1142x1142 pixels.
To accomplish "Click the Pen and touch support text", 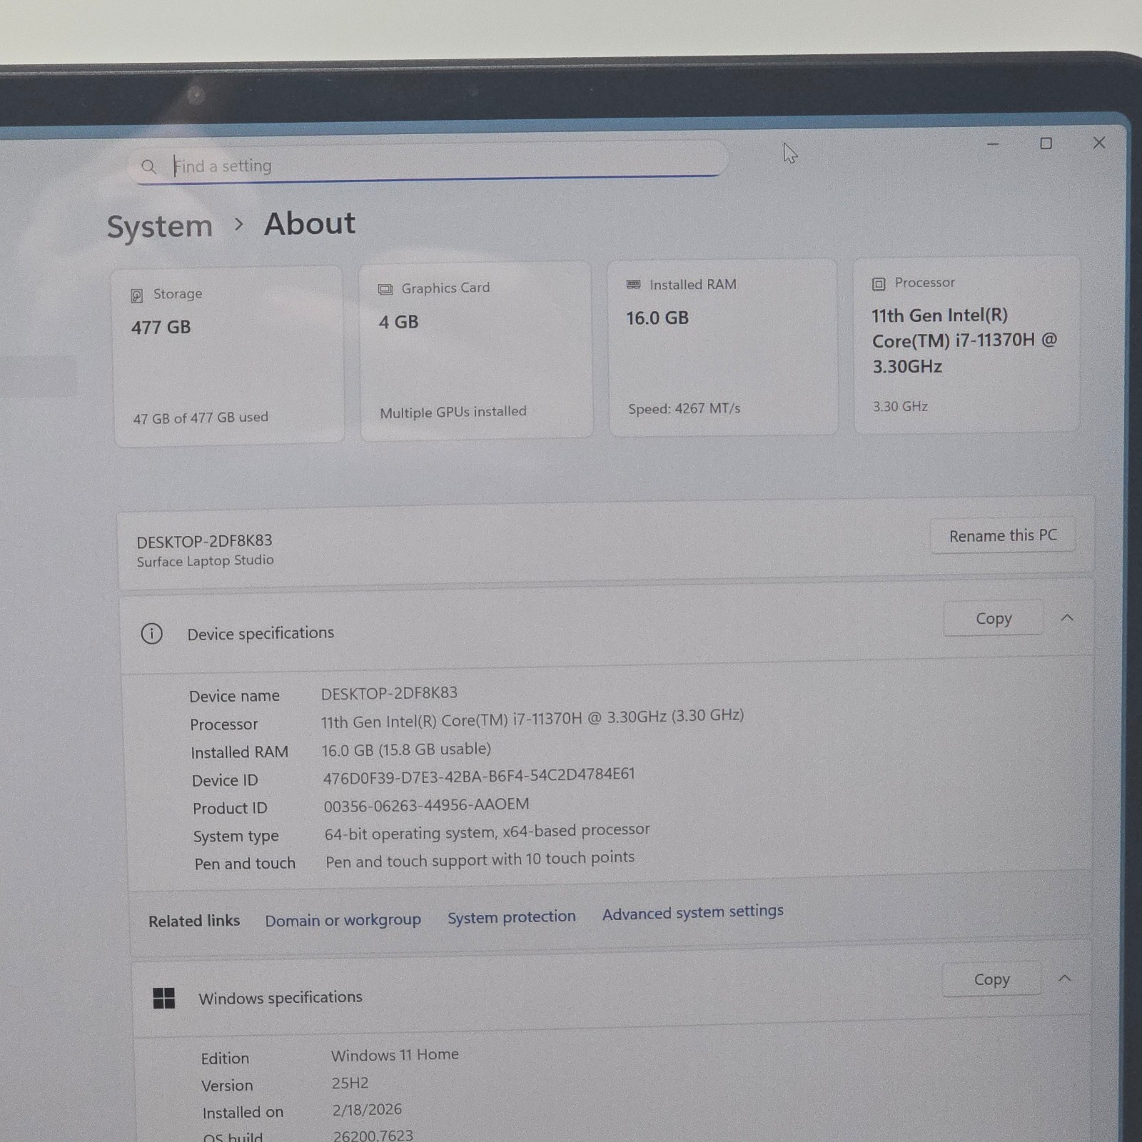I will (x=480, y=859).
